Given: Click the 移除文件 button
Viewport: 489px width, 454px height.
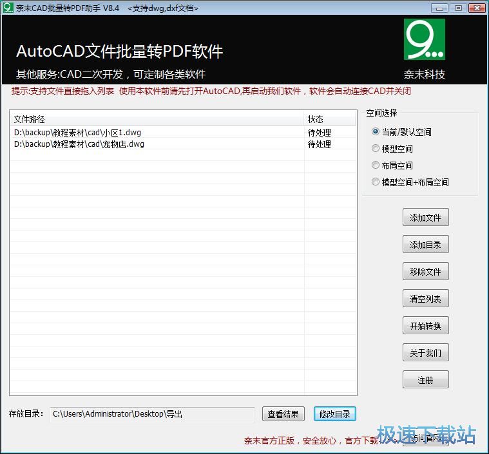Looking at the screenshot, I should [x=425, y=272].
